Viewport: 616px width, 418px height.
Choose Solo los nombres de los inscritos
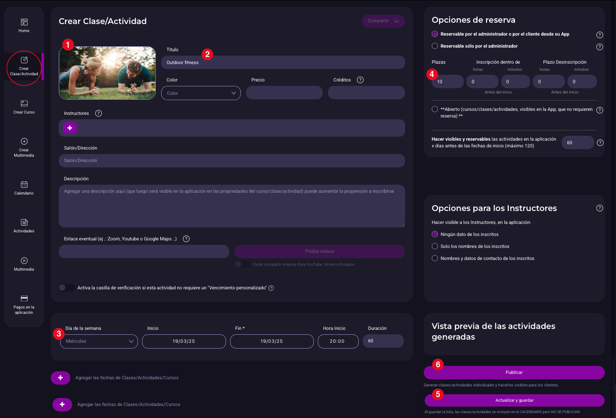(x=434, y=246)
